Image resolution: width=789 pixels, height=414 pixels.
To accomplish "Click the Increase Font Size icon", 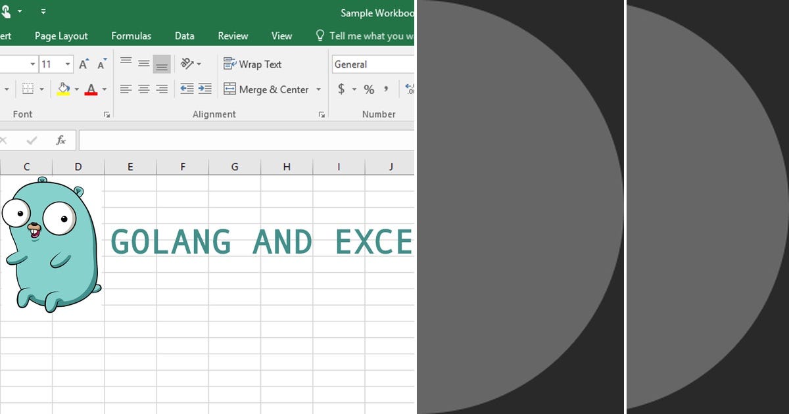I will coord(84,64).
